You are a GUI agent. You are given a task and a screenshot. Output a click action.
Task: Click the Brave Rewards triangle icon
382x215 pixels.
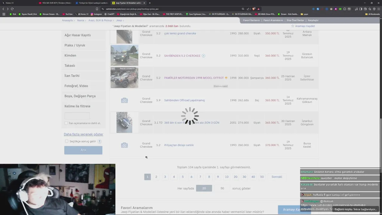258,9
